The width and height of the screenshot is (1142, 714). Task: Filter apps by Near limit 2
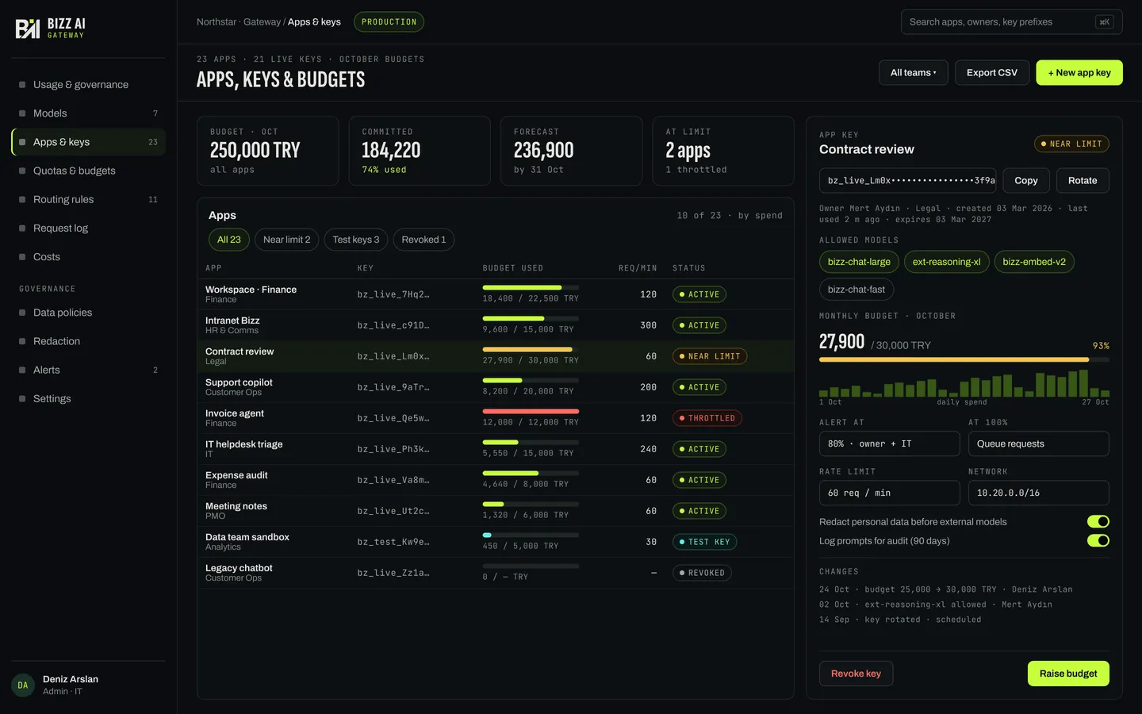pos(287,240)
